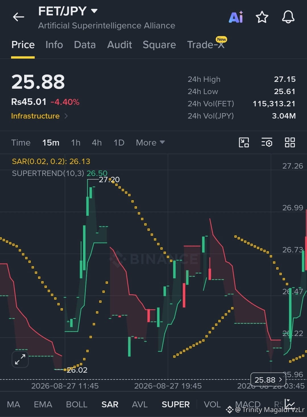The width and height of the screenshot is (307, 417).
Task: Select the 1D chart interval
Action: pos(119,142)
